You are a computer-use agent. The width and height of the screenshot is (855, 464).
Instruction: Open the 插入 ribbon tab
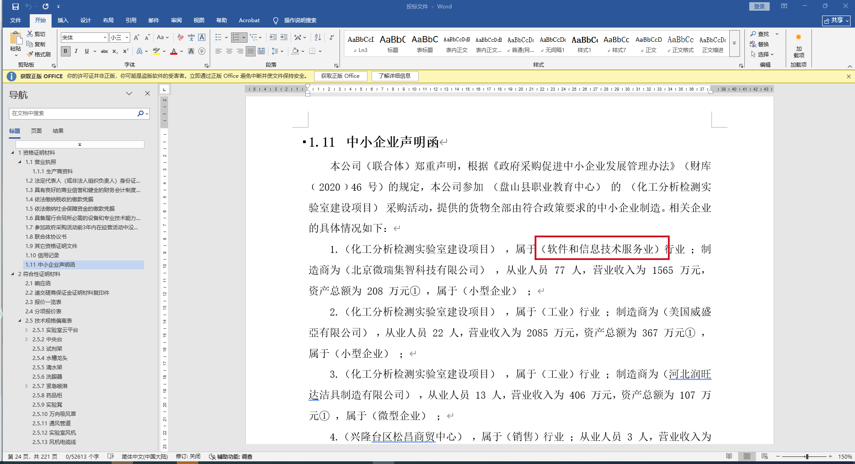pos(63,20)
